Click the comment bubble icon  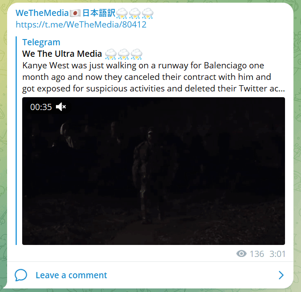pos(21,275)
